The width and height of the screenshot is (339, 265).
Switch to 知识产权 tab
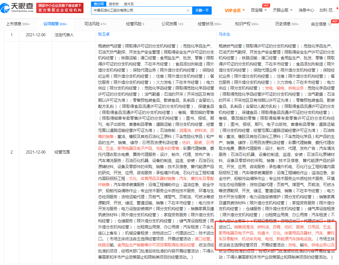coord(247,24)
